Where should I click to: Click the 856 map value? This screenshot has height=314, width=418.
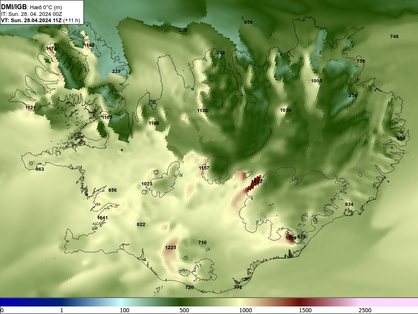[112, 190]
